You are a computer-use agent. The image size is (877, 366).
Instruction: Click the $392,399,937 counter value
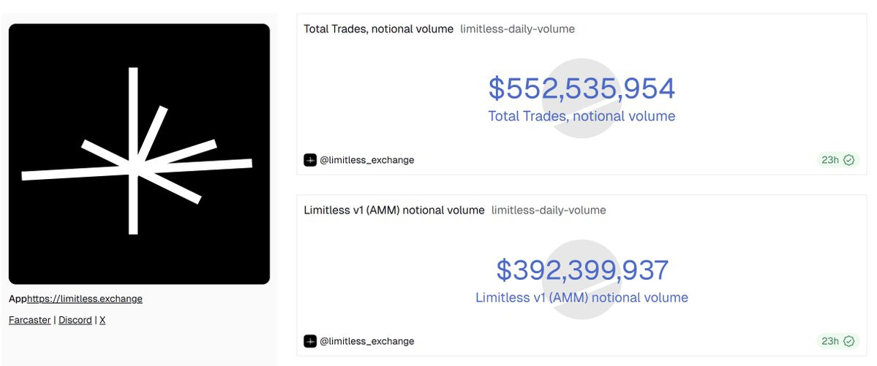(x=582, y=270)
